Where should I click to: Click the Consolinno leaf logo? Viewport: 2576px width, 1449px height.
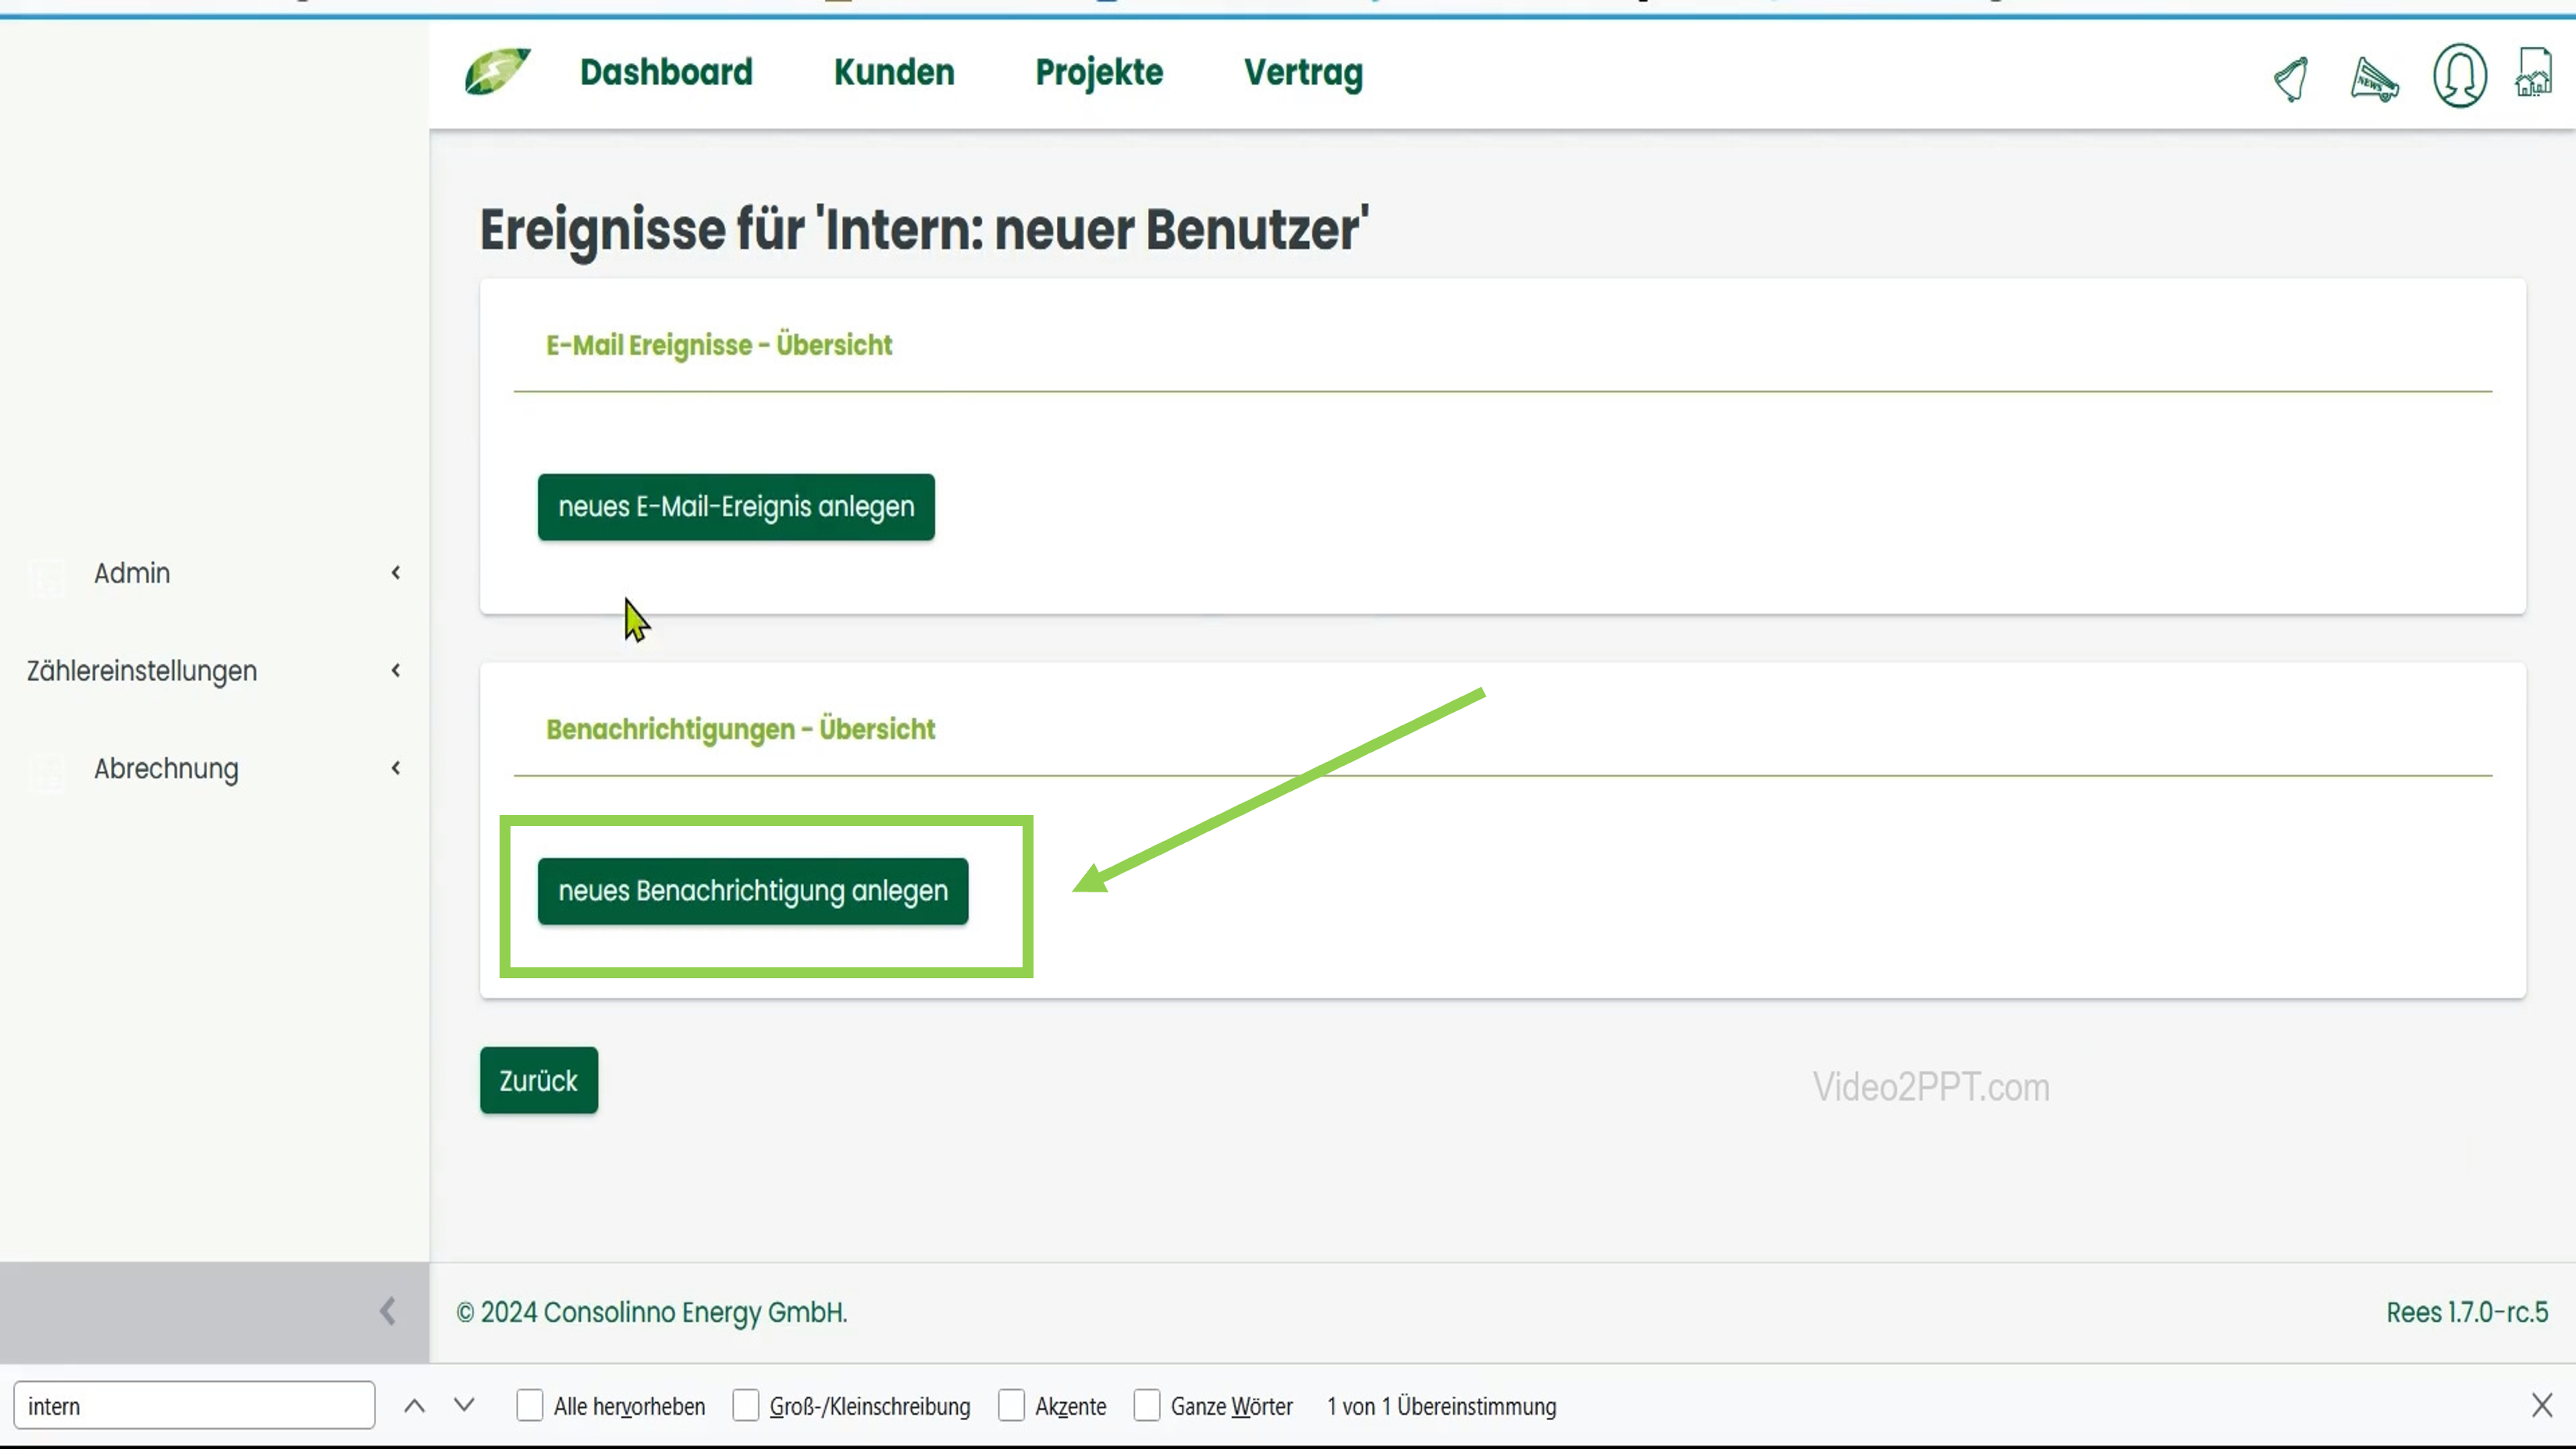point(497,71)
